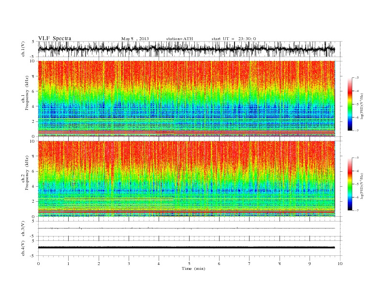Click the "station=ATH" header label

pyautogui.click(x=179, y=39)
